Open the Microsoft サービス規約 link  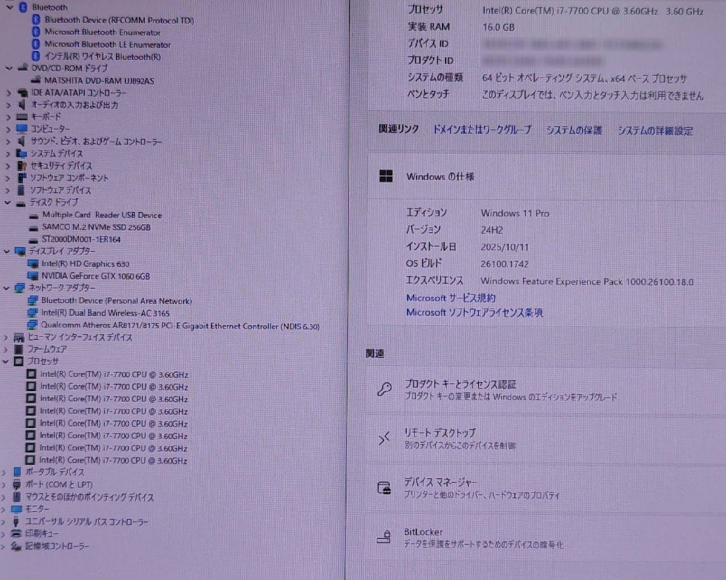[451, 298]
